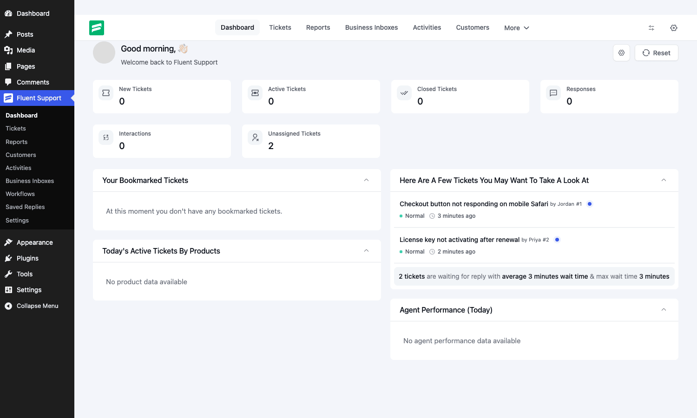Click the clock icon beside 3 minutes ago
This screenshot has width=697, height=418.
[432, 216]
